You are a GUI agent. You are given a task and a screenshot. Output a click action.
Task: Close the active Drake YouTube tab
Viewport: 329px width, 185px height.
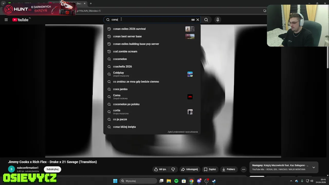85,3
